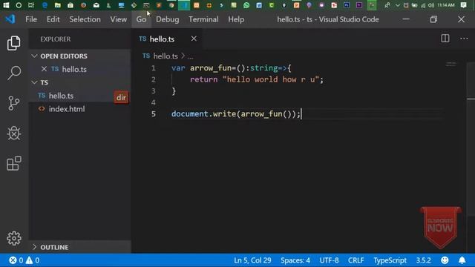
Task: Open the Manage gear menu
Action: (14, 239)
